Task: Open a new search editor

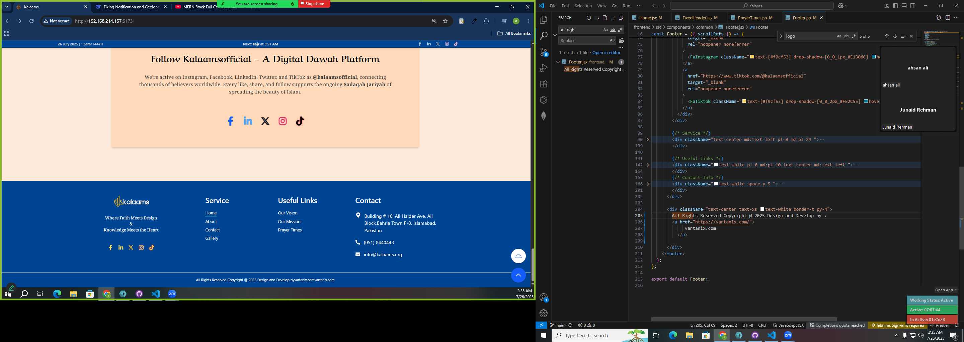Action: pyautogui.click(x=605, y=18)
